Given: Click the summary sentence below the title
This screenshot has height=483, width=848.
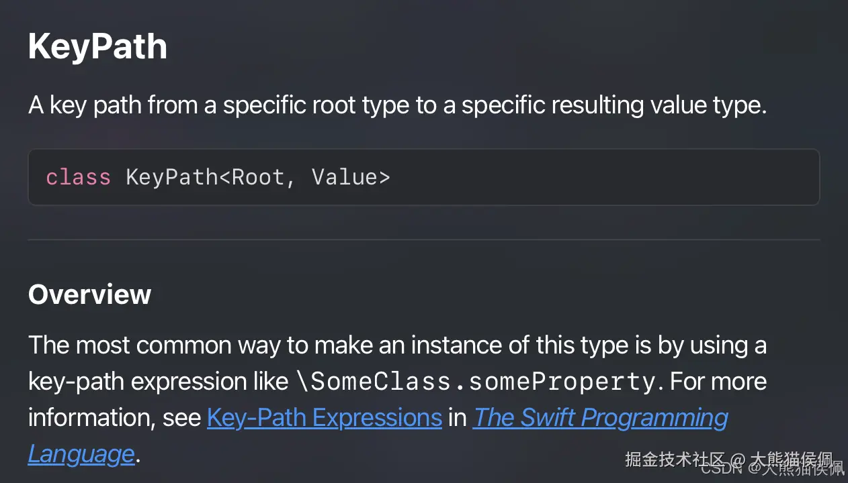Looking at the screenshot, I should pyautogui.click(x=396, y=105).
